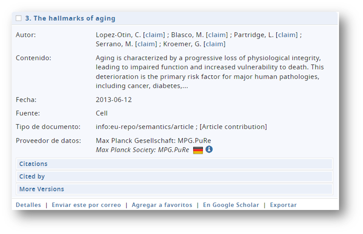363x234 pixels.
Task: Click the claim link for Serrano, M.
Action: pyautogui.click(x=147, y=44)
